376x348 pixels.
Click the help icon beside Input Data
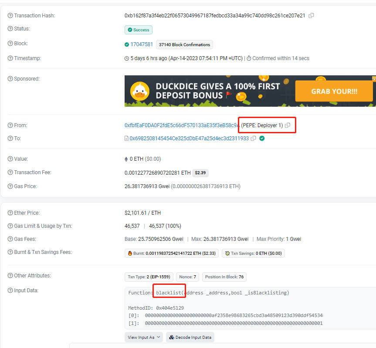point(10,291)
